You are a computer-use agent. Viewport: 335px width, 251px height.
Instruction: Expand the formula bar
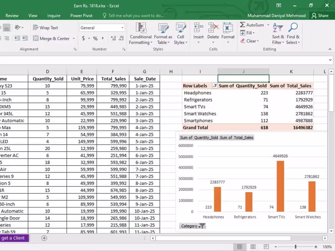coord(330,60)
